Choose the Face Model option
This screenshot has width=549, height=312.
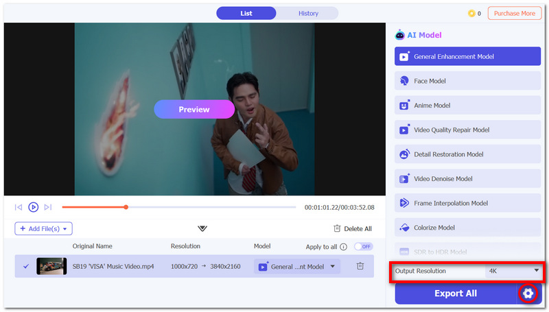pos(467,81)
